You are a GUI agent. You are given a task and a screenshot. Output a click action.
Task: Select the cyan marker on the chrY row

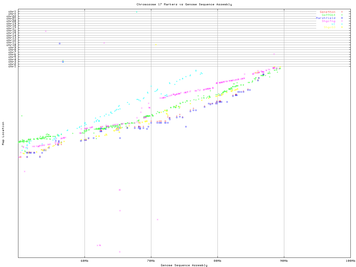coord(137,12)
